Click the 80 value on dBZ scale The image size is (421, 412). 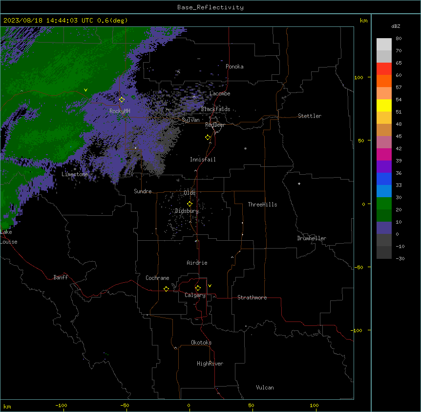tap(399, 39)
